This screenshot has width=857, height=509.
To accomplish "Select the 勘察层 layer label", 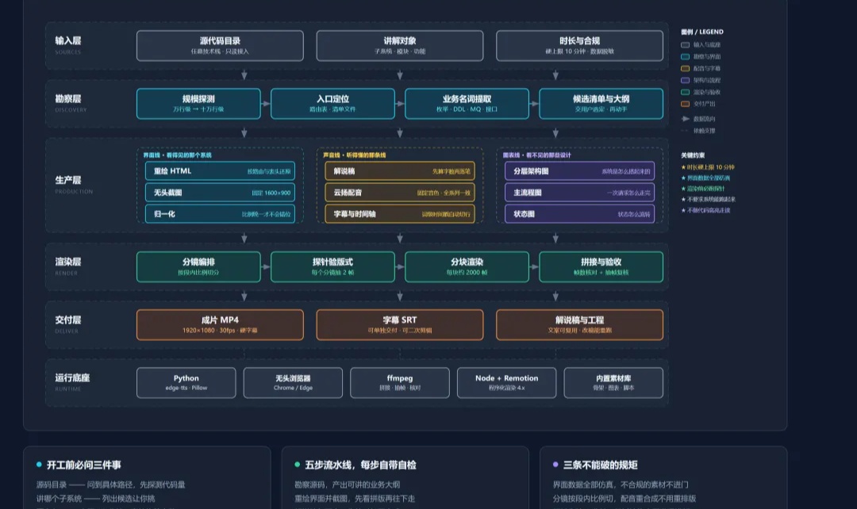I will pyautogui.click(x=67, y=99).
